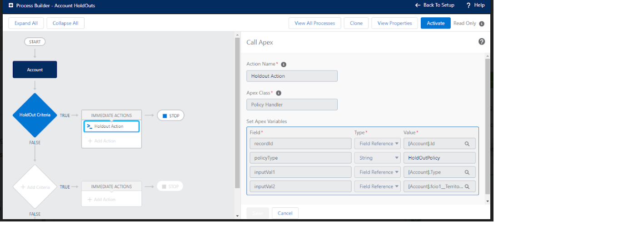This screenshot has width=618, height=236.
Task: Click Add Action under Holdout Action
Action: coord(102,141)
